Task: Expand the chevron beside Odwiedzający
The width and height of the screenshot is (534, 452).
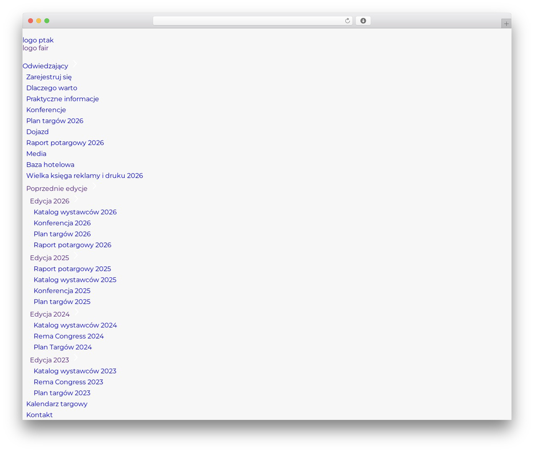Action: coord(75,63)
